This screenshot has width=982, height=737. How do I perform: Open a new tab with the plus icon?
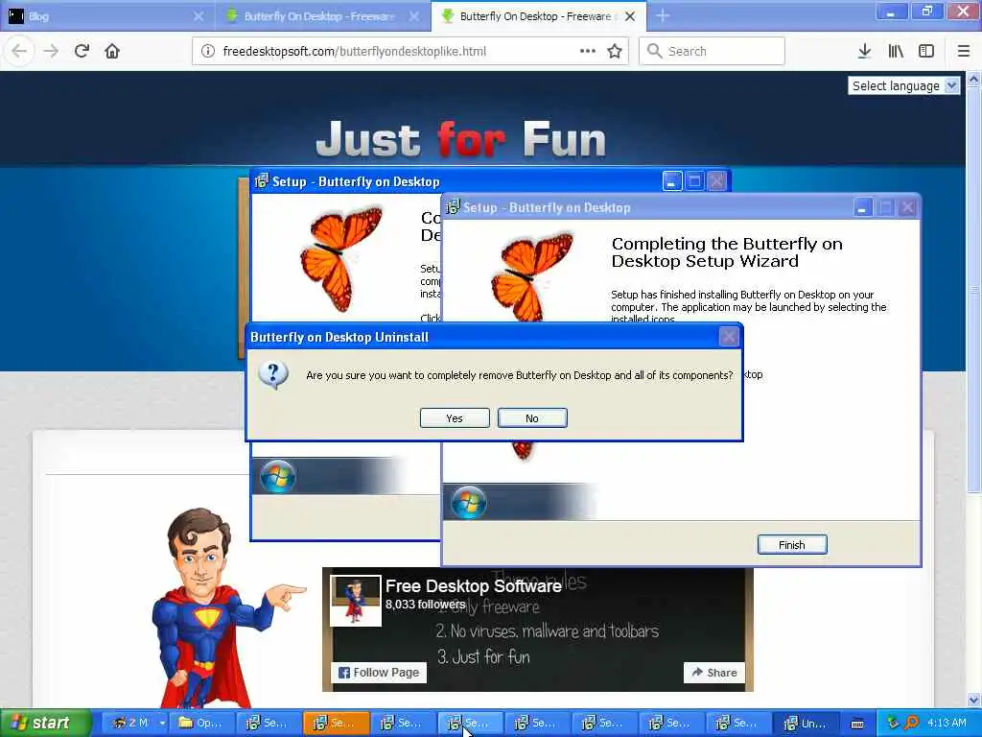tap(663, 15)
